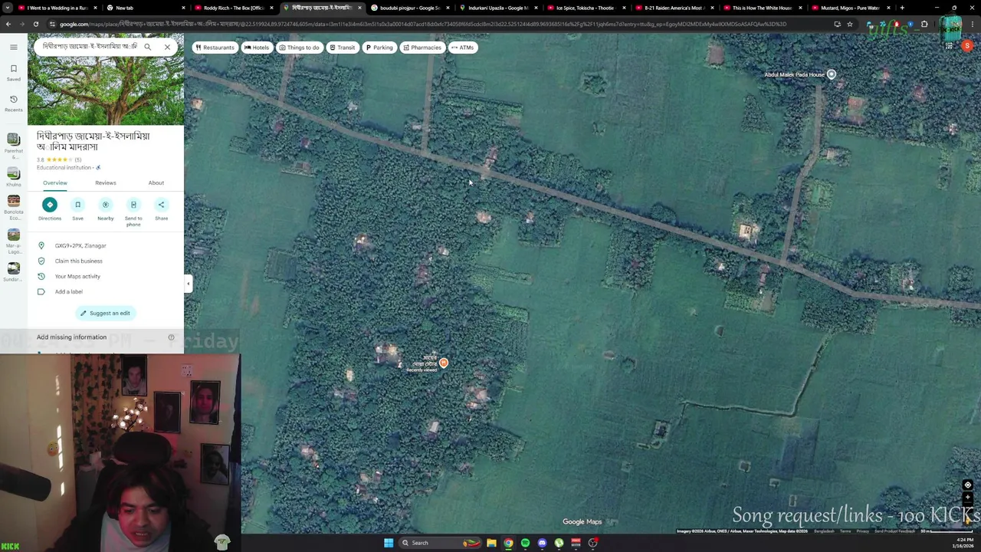Open File Explorer from the taskbar

click(491, 543)
